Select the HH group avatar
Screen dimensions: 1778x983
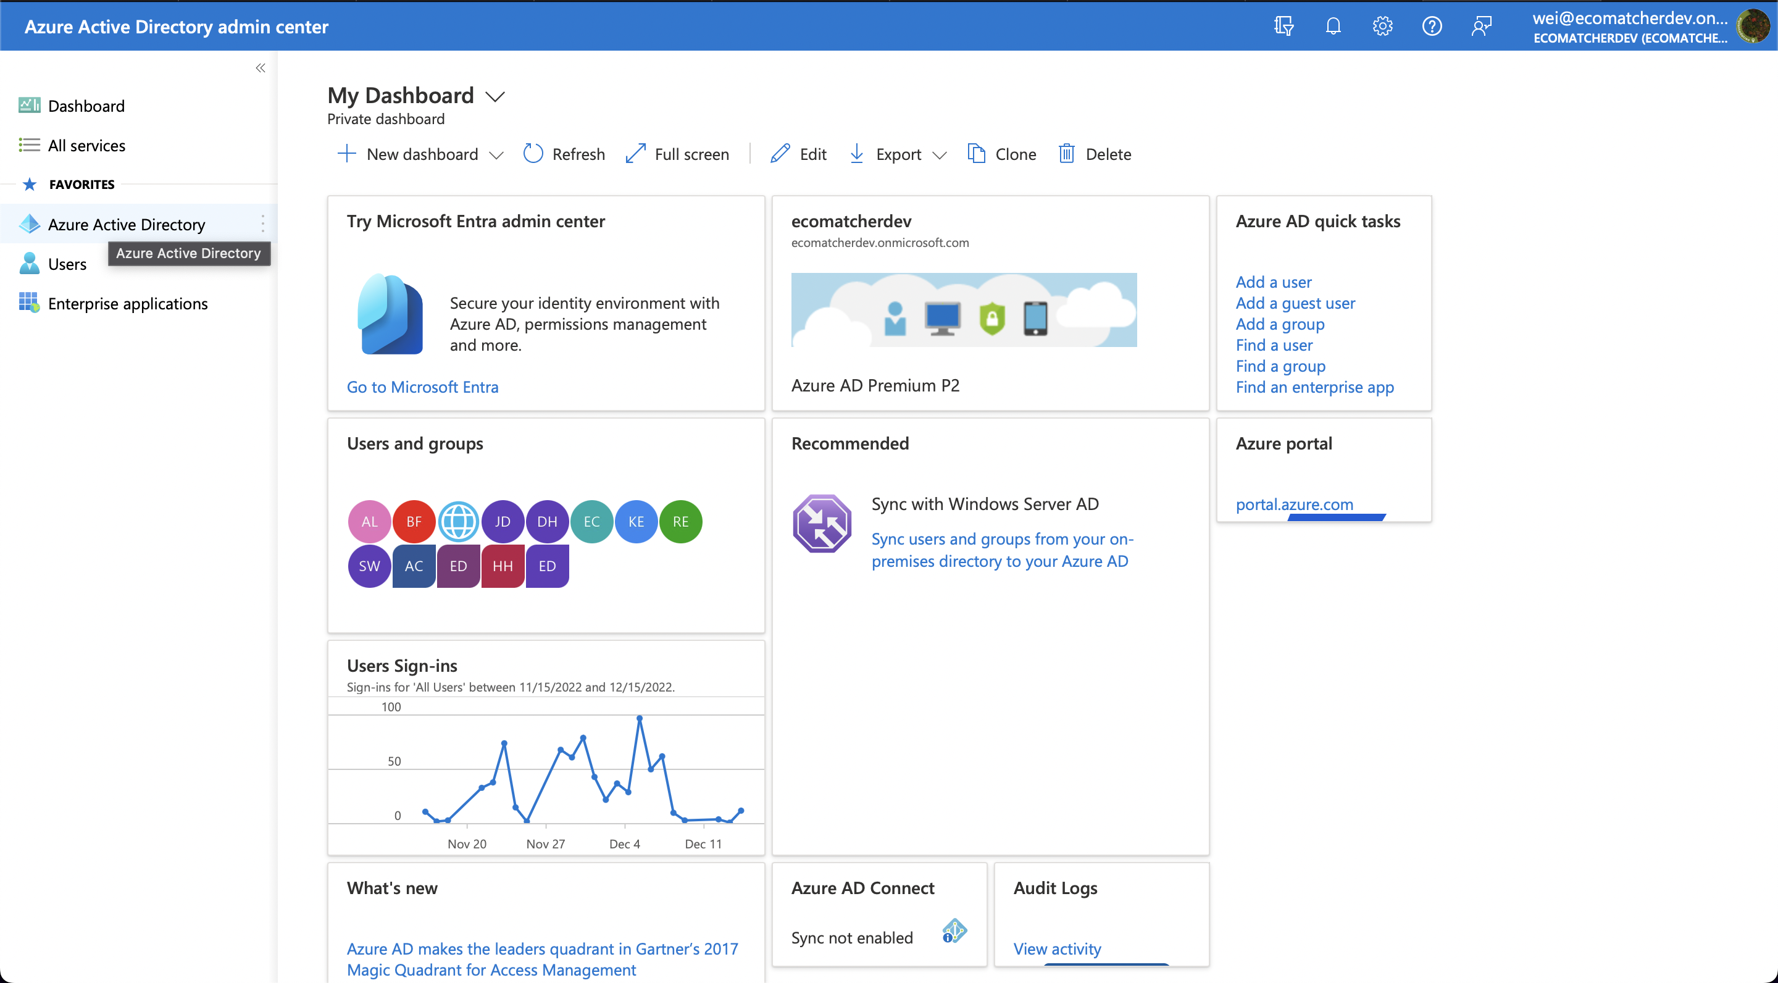point(503,566)
